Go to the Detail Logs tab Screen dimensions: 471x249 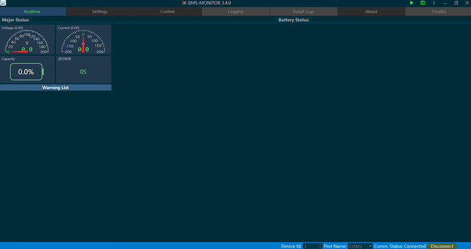click(x=303, y=12)
